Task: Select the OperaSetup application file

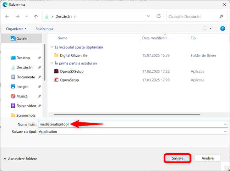Action: pyautogui.click(x=69, y=80)
